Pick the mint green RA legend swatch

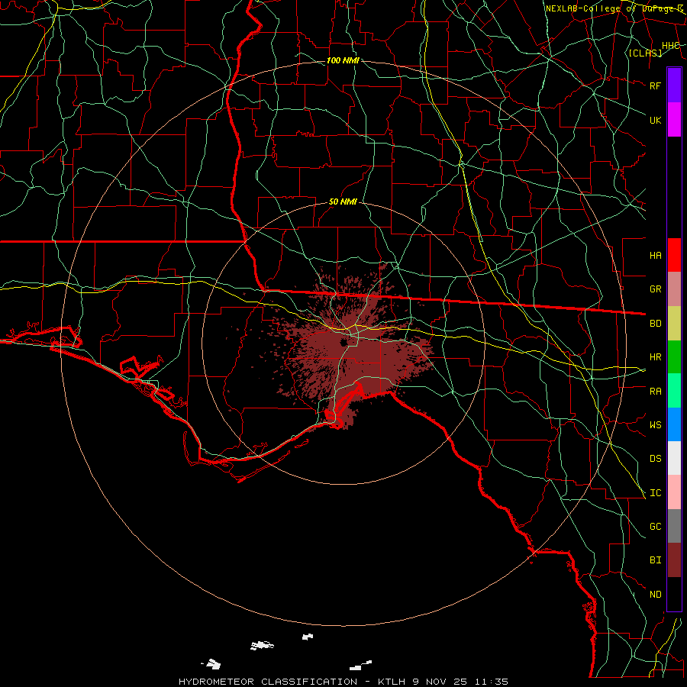pos(674,391)
